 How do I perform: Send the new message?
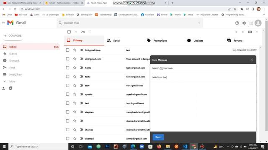click(x=158, y=137)
